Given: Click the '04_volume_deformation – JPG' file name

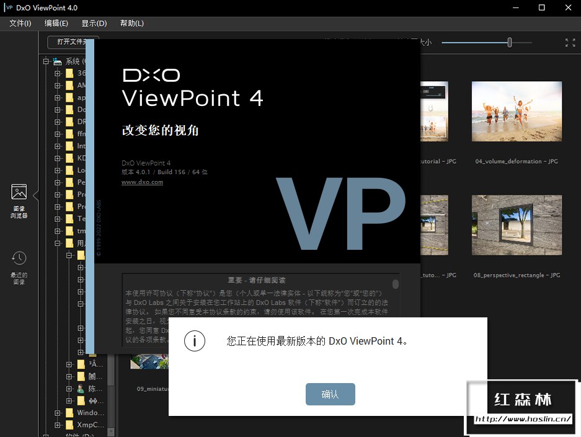Looking at the screenshot, I should click(517, 161).
